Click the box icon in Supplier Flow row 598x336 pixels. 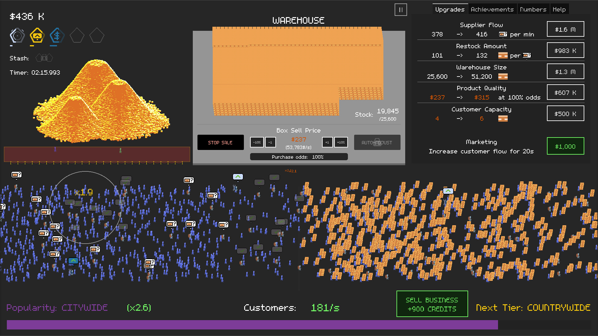503,34
